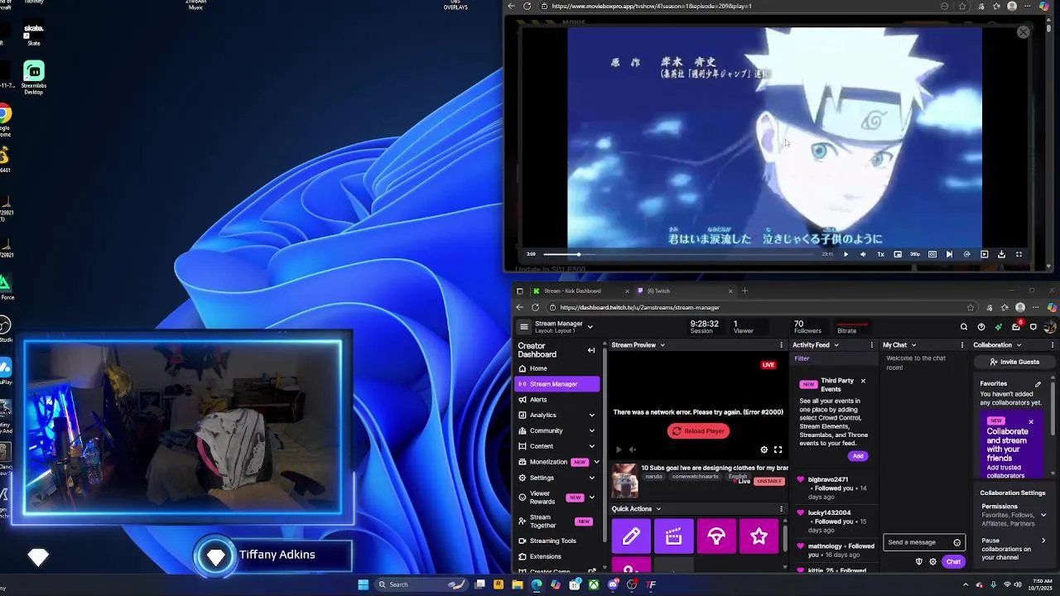
Task: Toggle subtitles CC in video player
Action: point(932,254)
